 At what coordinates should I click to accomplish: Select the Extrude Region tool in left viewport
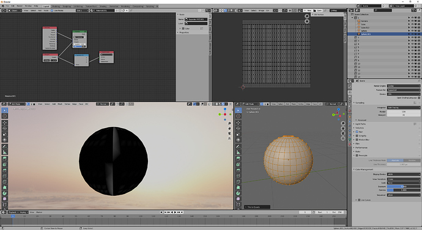pyautogui.click(x=4, y=159)
